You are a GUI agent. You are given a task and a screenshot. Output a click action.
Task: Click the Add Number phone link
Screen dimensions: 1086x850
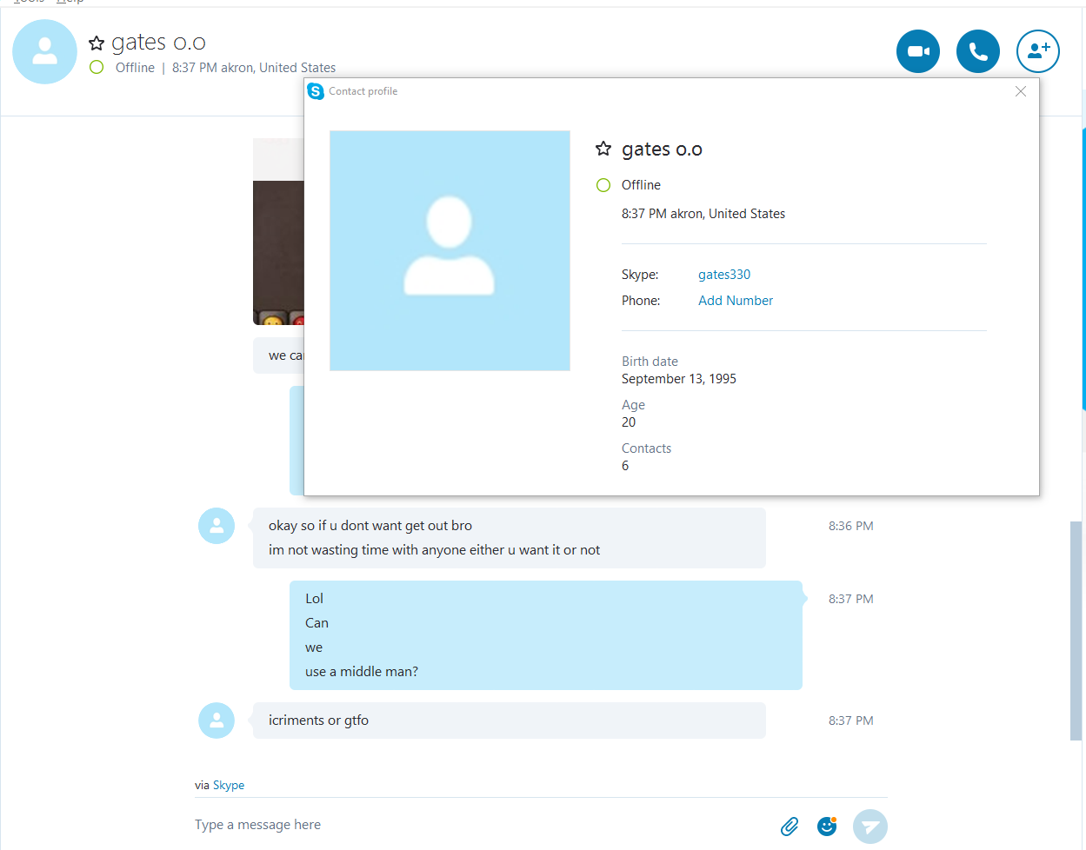coord(736,301)
